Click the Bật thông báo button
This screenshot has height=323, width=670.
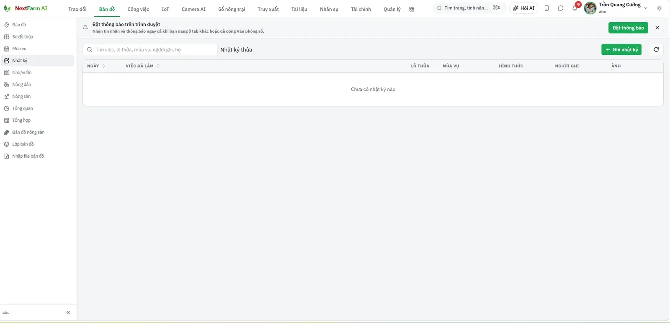pos(628,28)
